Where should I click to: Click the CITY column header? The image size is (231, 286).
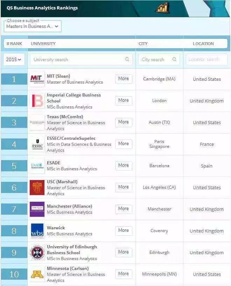(x=143, y=44)
